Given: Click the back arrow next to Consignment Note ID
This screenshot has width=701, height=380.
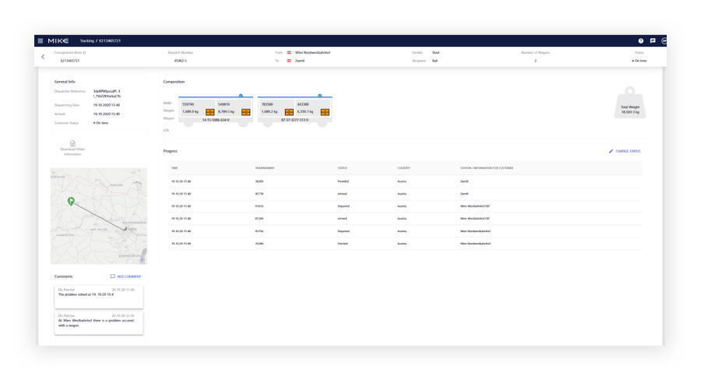Looking at the screenshot, I should tap(43, 57).
